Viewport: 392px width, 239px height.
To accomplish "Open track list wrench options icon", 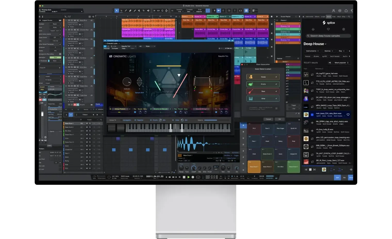I will [65, 17].
